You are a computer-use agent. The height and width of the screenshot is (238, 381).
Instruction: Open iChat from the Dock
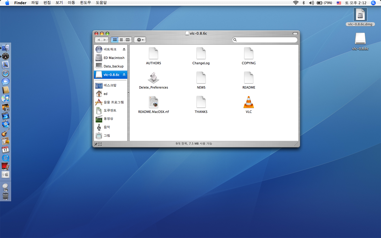[x=6, y=82]
